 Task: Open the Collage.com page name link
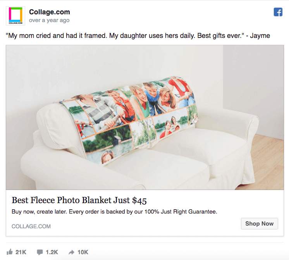click(49, 12)
